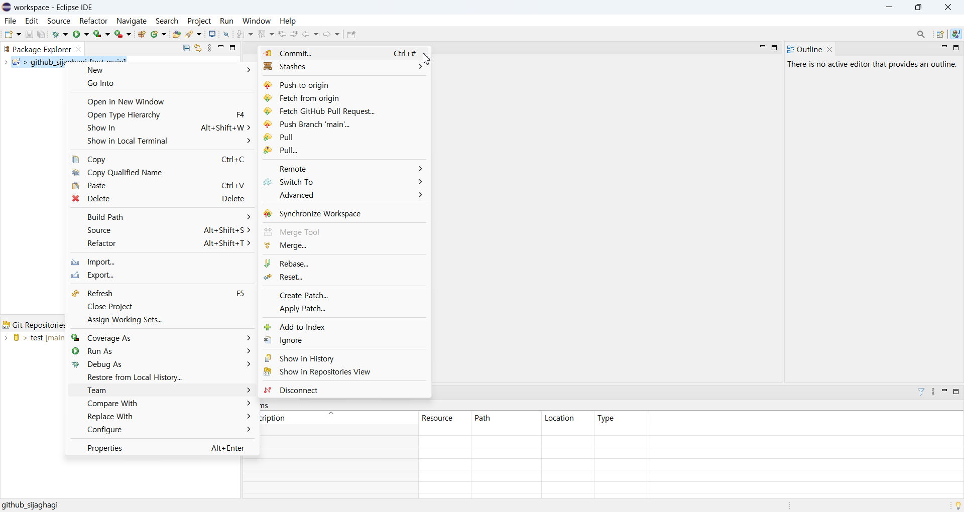Image resolution: width=964 pixels, height=512 pixels.
Task: Click Disconnect in the Team submenu
Action: click(344, 390)
